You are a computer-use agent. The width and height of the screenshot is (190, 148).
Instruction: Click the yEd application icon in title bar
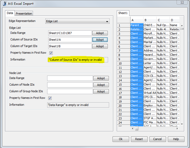click(x=4, y=3)
